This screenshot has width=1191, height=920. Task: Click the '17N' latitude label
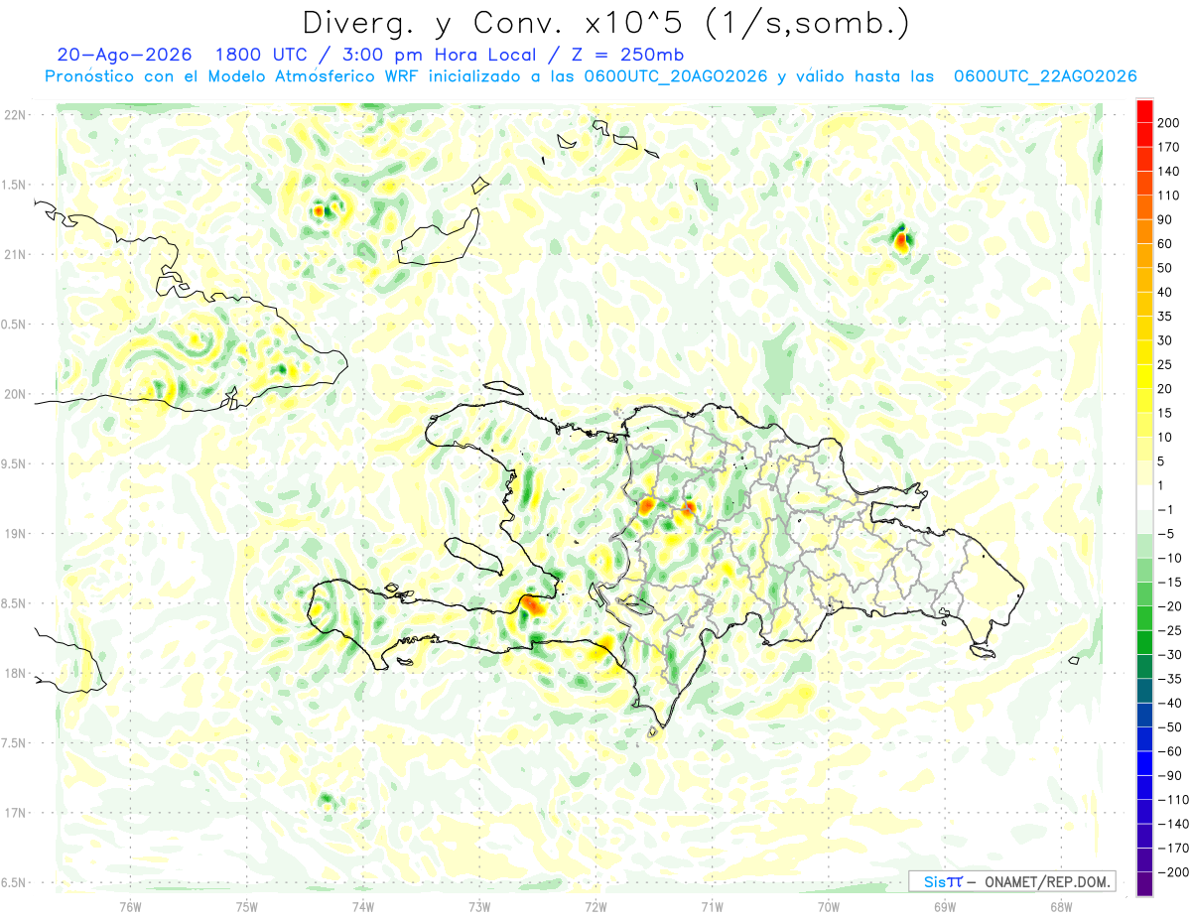[x=14, y=813]
